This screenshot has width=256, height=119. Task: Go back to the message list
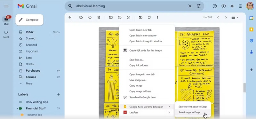(70, 17)
